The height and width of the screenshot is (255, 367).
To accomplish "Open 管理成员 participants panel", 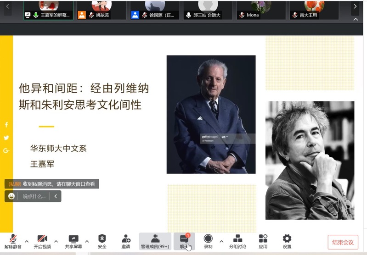I will [155, 241].
